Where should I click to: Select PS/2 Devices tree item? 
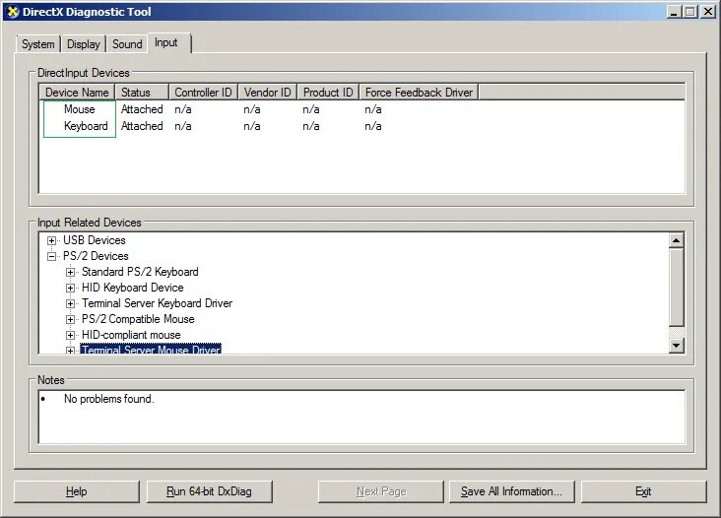tap(96, 256)
